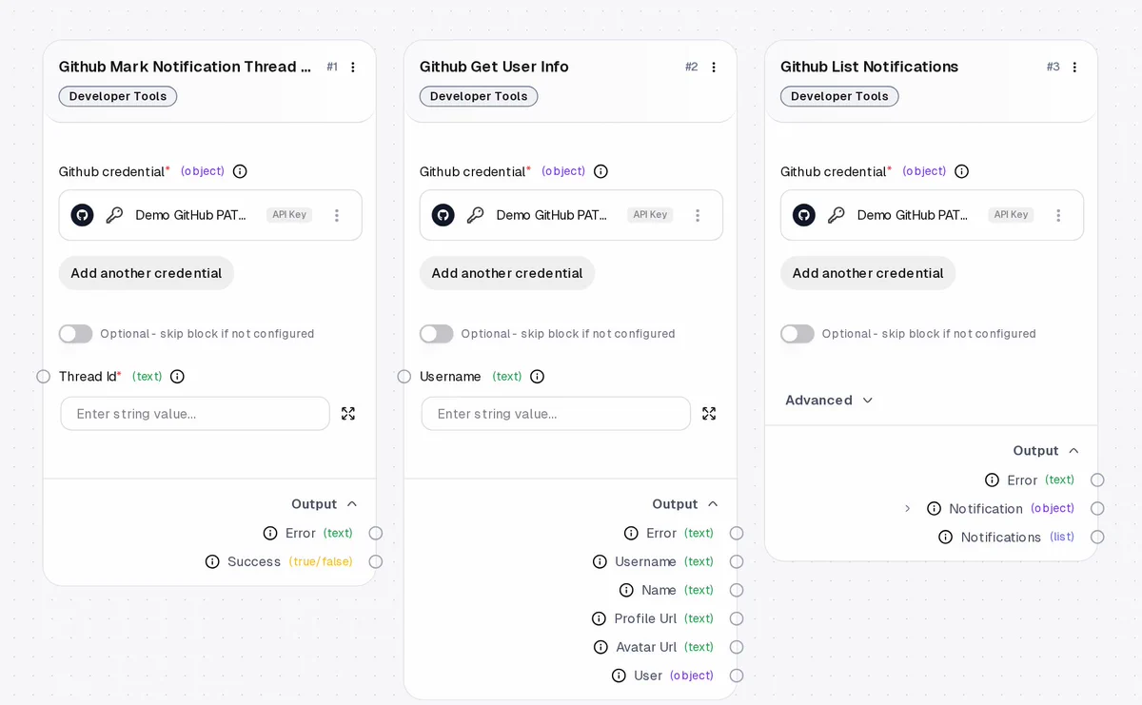Click Error output connector in Get User Info
This screenshot has height=705, width=1142.
(737, 533)
